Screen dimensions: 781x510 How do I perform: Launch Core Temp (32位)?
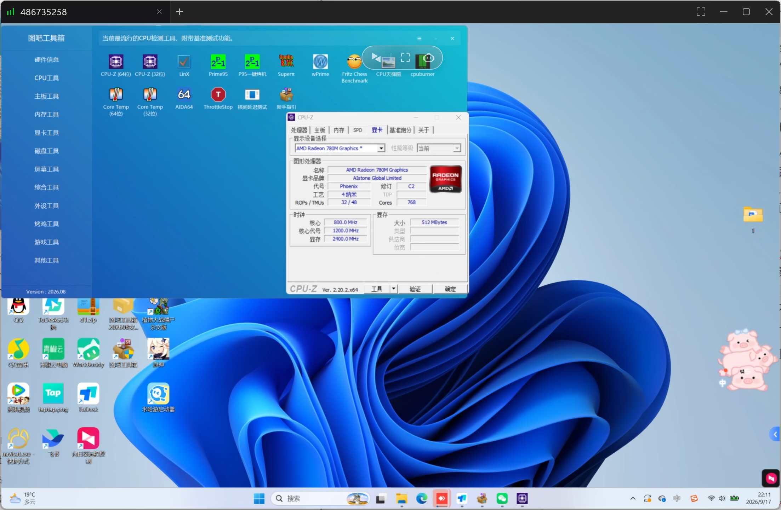click(x=150, y=102)
